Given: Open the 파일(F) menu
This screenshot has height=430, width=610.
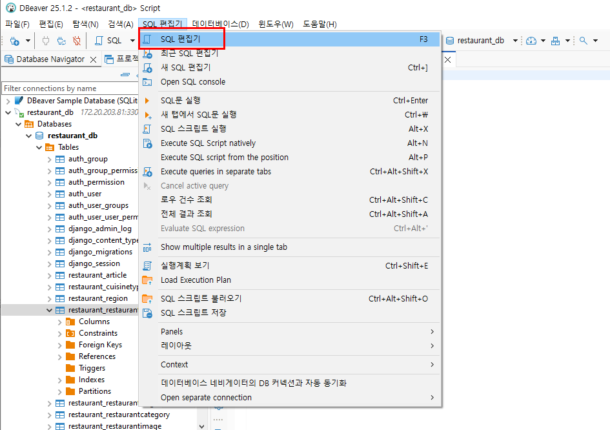Looking at the screenshot, I should pos(17,24).
